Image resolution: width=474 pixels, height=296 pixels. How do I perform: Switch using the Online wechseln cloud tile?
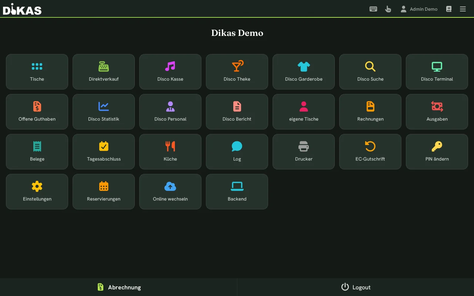click(x=170, y=192)
